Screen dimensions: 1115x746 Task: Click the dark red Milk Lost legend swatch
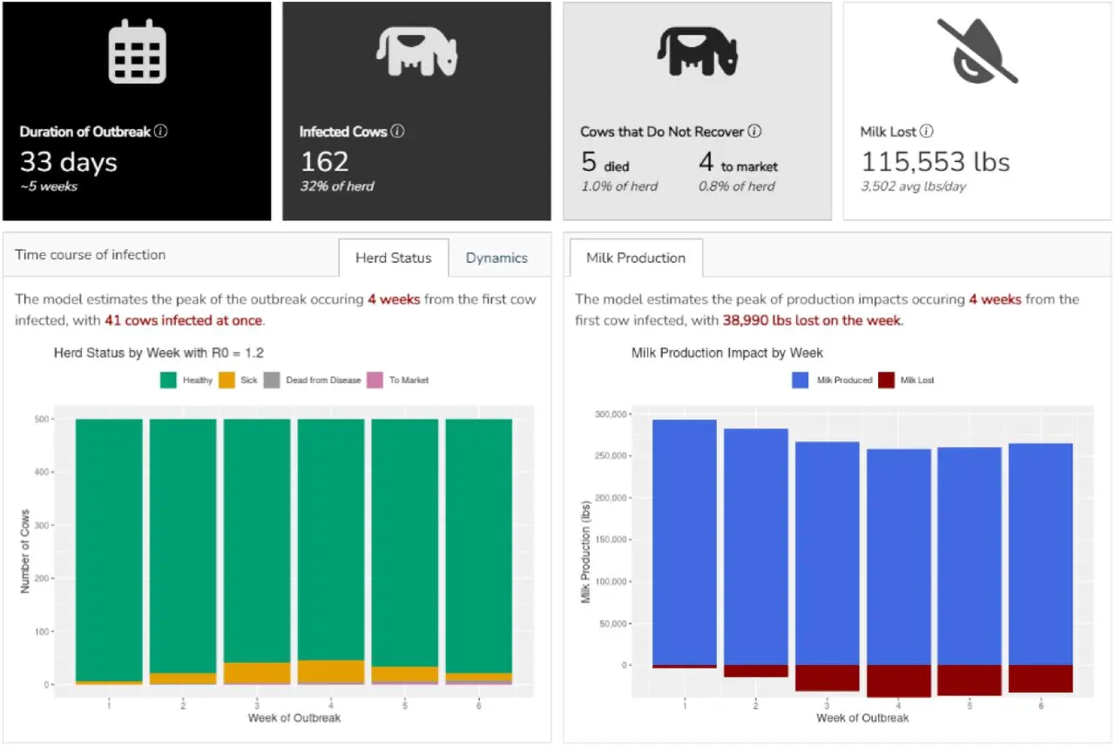[x=887, y=380]
